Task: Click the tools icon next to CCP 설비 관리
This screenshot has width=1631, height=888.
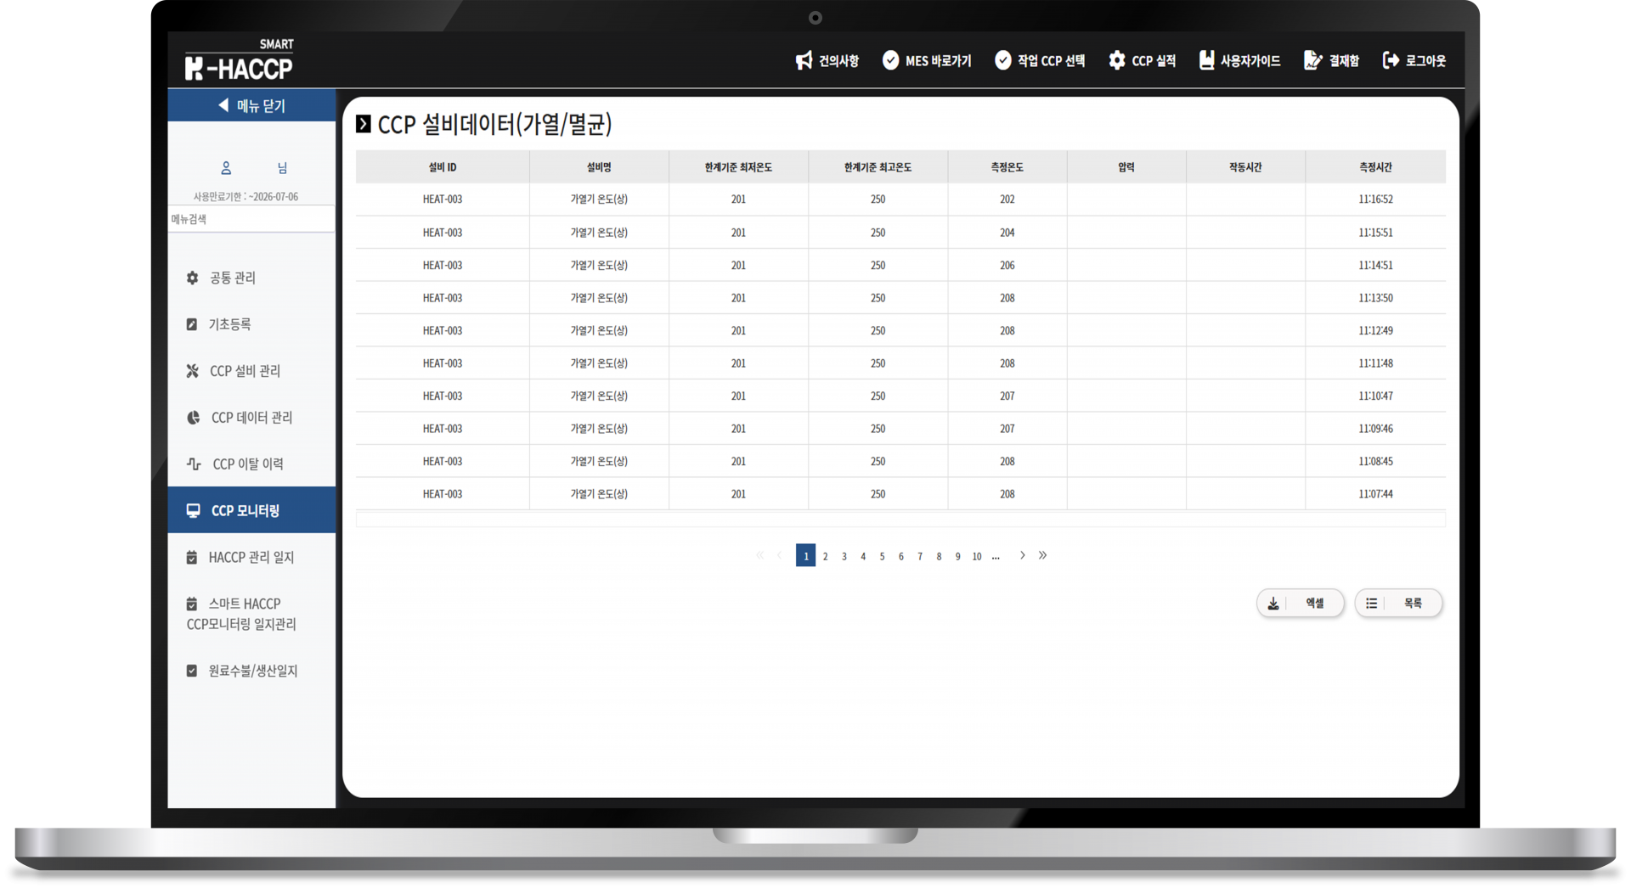Action: pos(193,371)
